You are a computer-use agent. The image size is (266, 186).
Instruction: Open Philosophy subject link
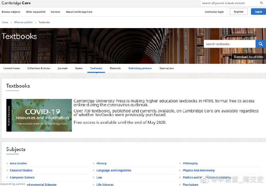[x=190, y=163]
